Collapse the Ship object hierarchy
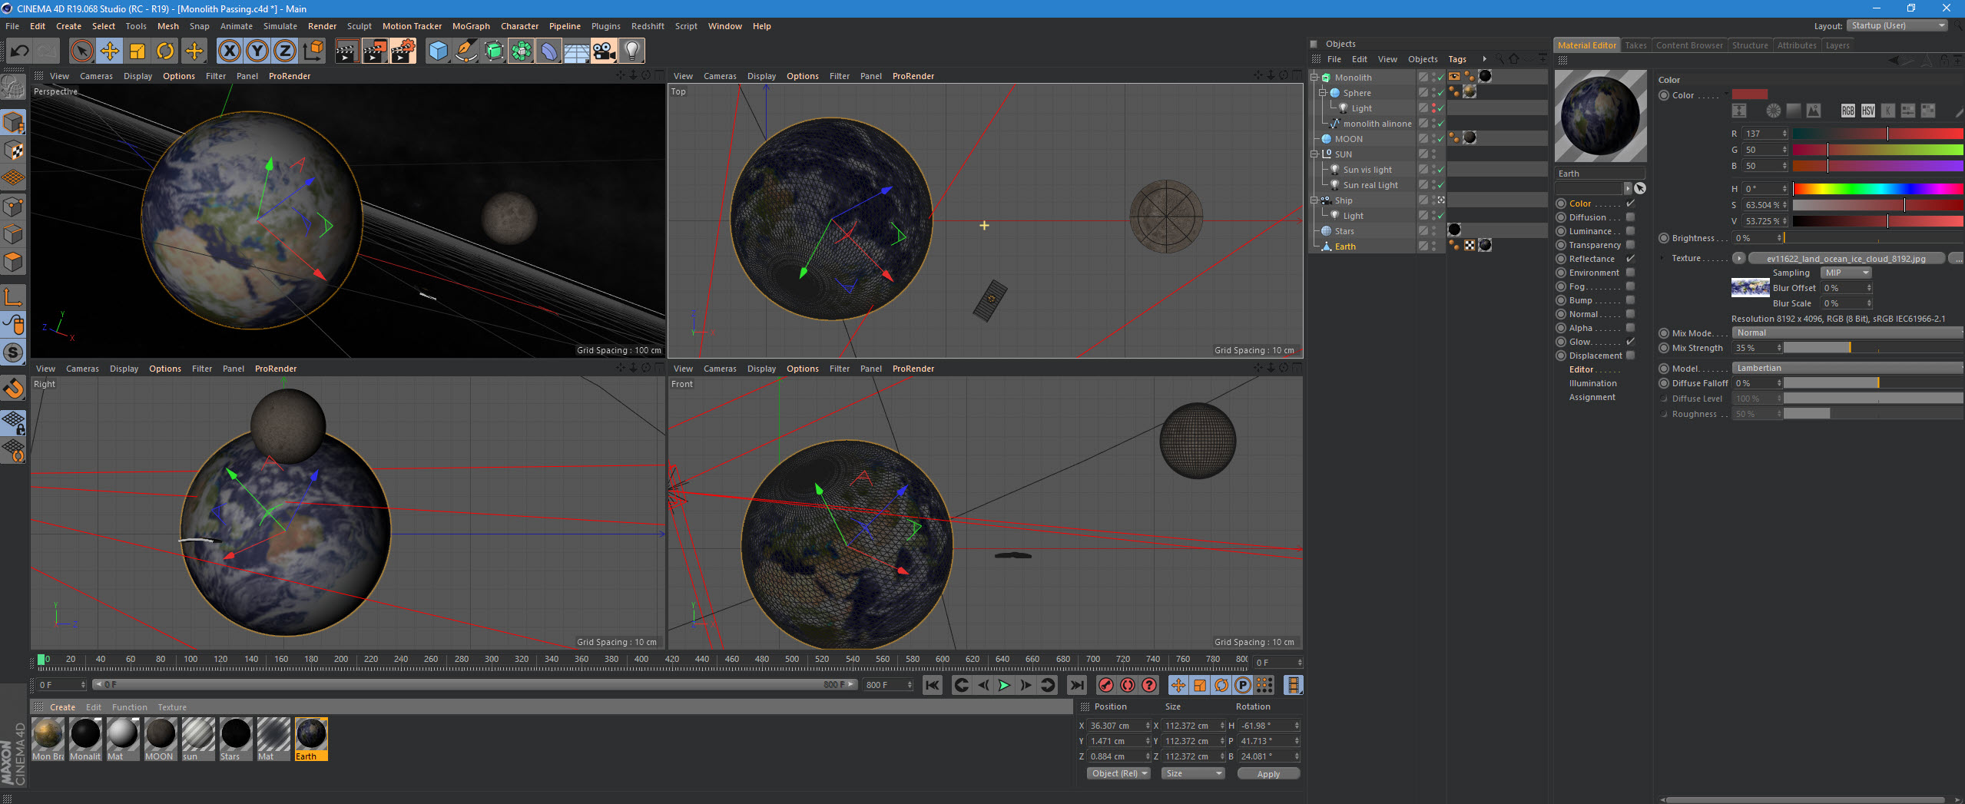The width and height of the screenshot is (1965, 804). point(1314,200)
